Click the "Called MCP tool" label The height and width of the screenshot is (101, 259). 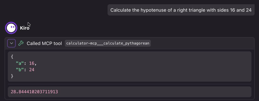(x=44, y=43)
